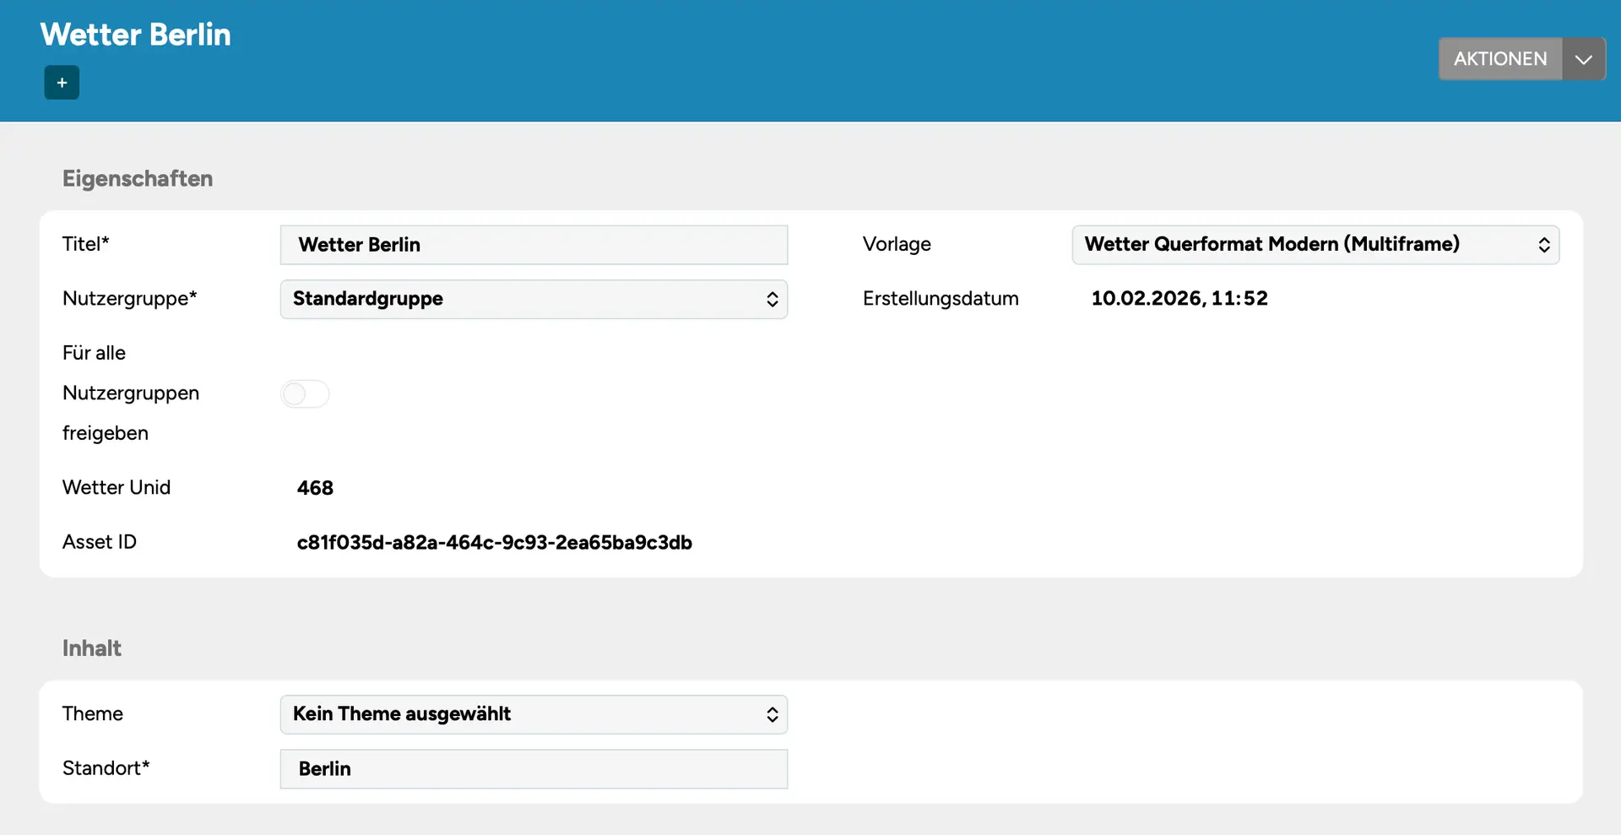The height and width of the screenshot is (835, 1621).
Task: Click the Asset ID label
Action: pos(100,541)
